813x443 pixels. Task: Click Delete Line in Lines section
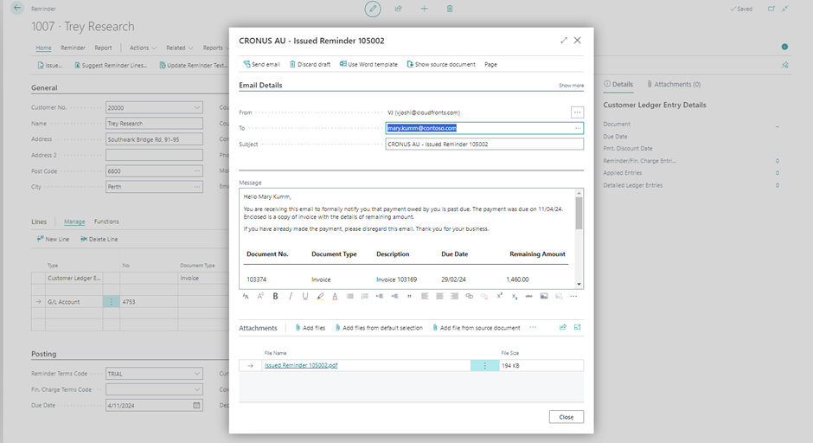(99, 239)
